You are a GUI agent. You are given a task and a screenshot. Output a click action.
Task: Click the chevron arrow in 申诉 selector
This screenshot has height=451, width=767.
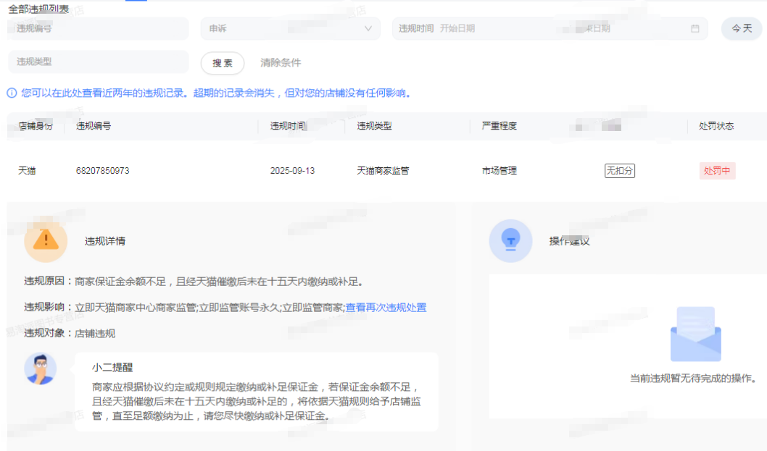(368, 29)
